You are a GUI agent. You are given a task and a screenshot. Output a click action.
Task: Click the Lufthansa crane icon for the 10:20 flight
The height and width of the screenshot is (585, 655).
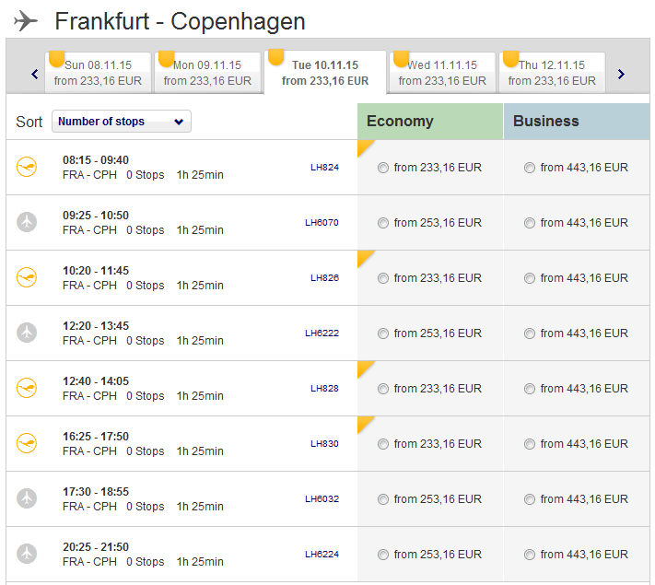tap(27, 277)
